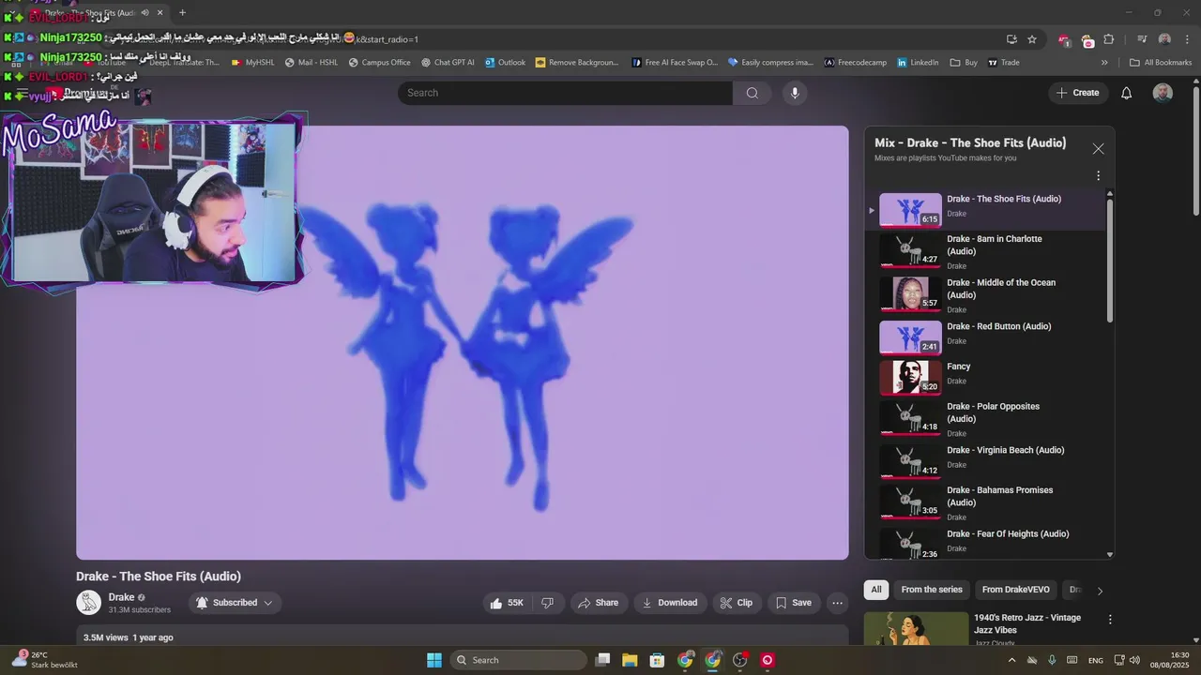Dislike the video with thumbs down
Image resolution: width=1201 pixels, height=675 pixels.
[548, 603]
